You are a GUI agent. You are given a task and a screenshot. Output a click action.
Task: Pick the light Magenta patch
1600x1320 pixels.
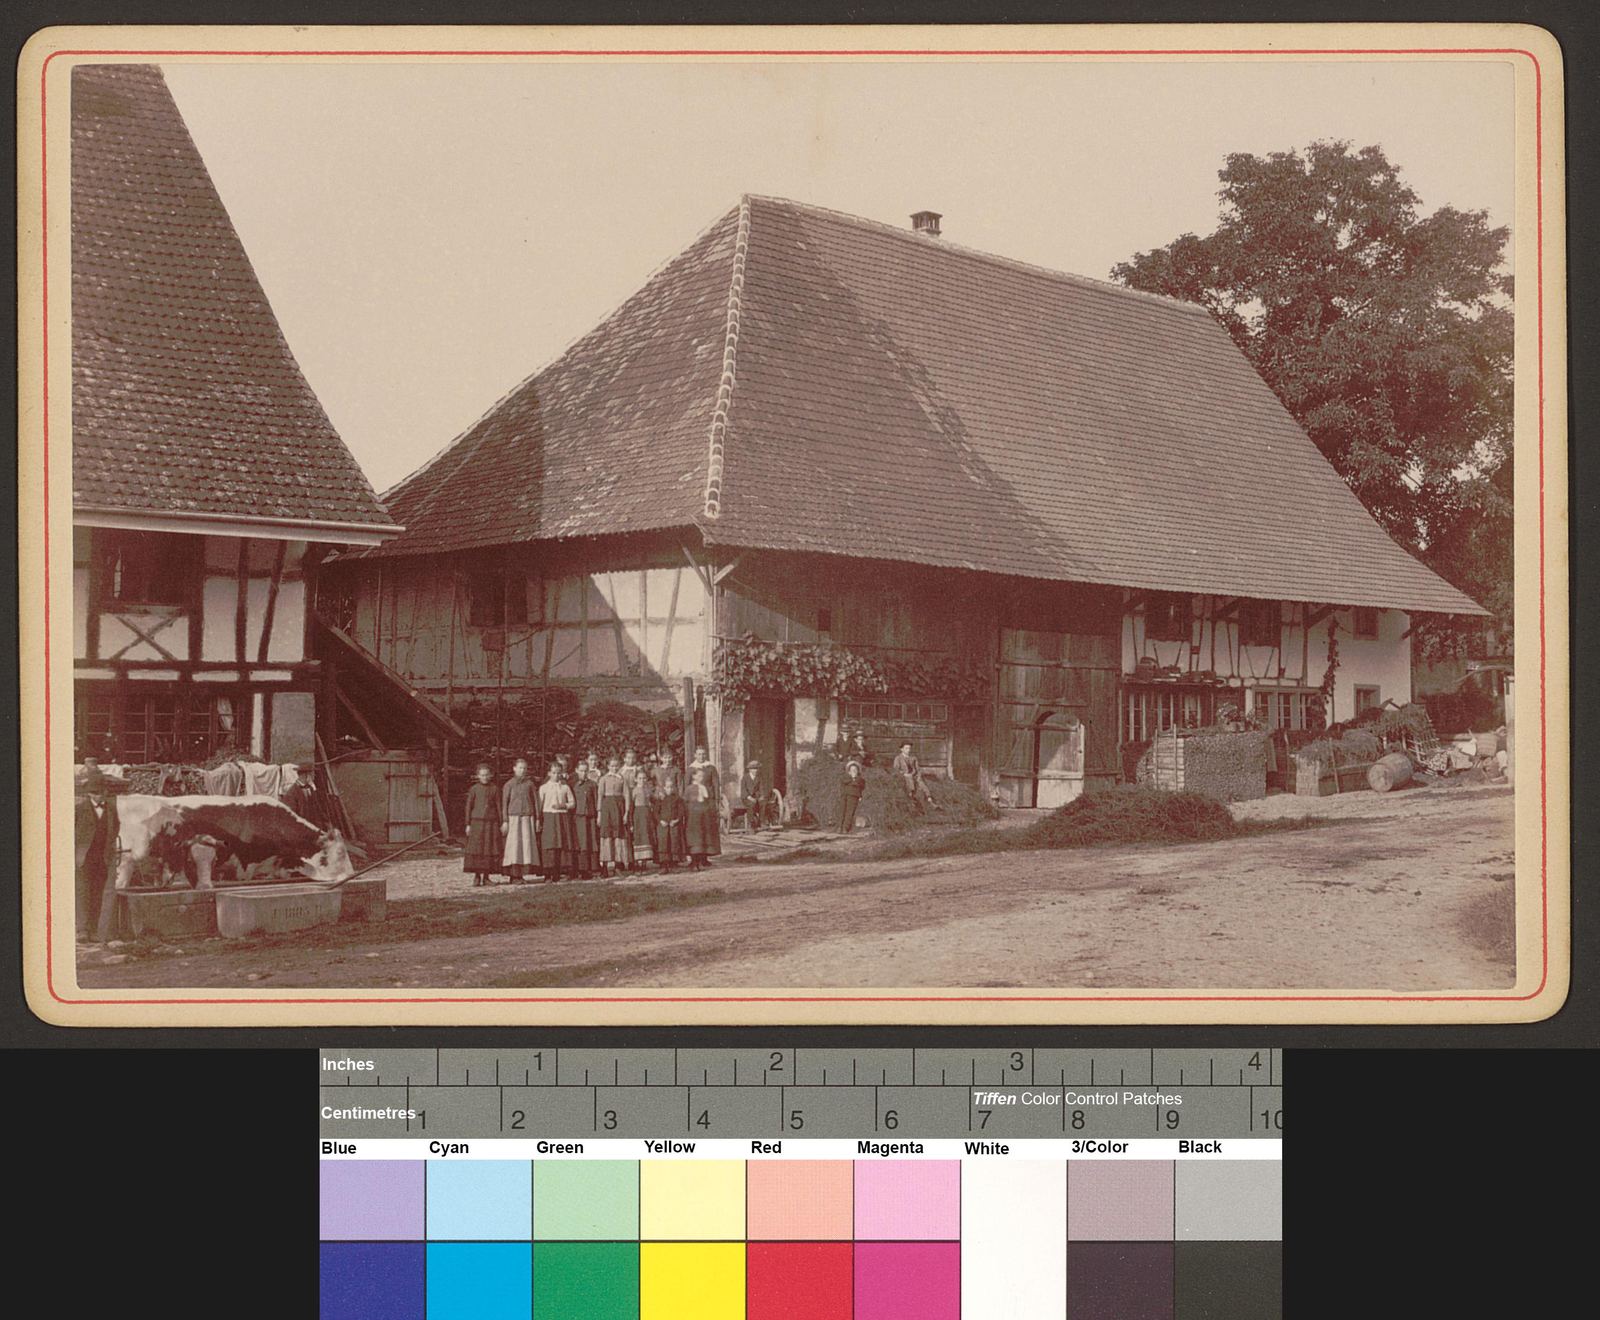(907, 1200)
